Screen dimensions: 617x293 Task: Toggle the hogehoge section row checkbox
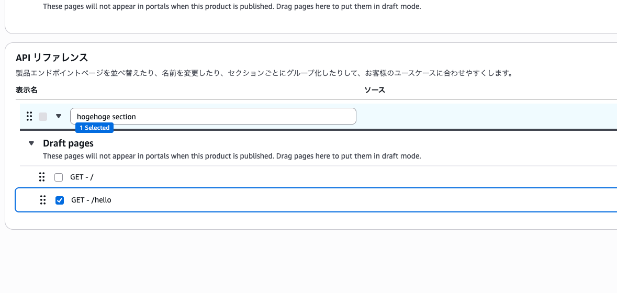[43, 117]
